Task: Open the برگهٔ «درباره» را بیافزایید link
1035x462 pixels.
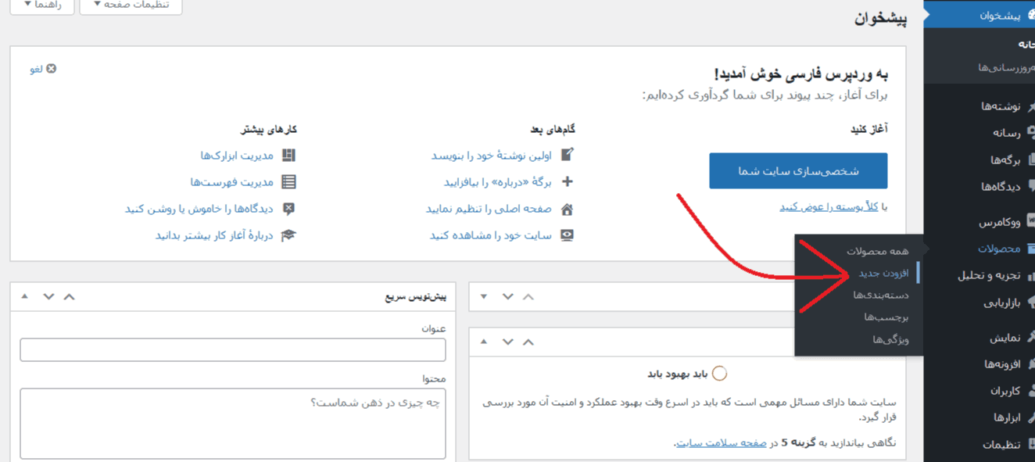Action: tap(498, 182)
